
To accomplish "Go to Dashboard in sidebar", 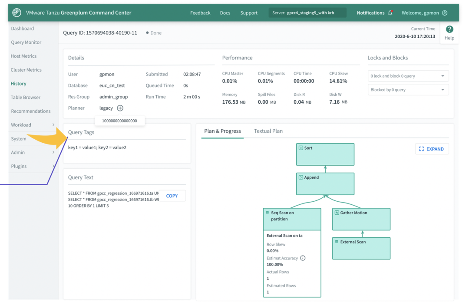I will [x=23, y=28].
